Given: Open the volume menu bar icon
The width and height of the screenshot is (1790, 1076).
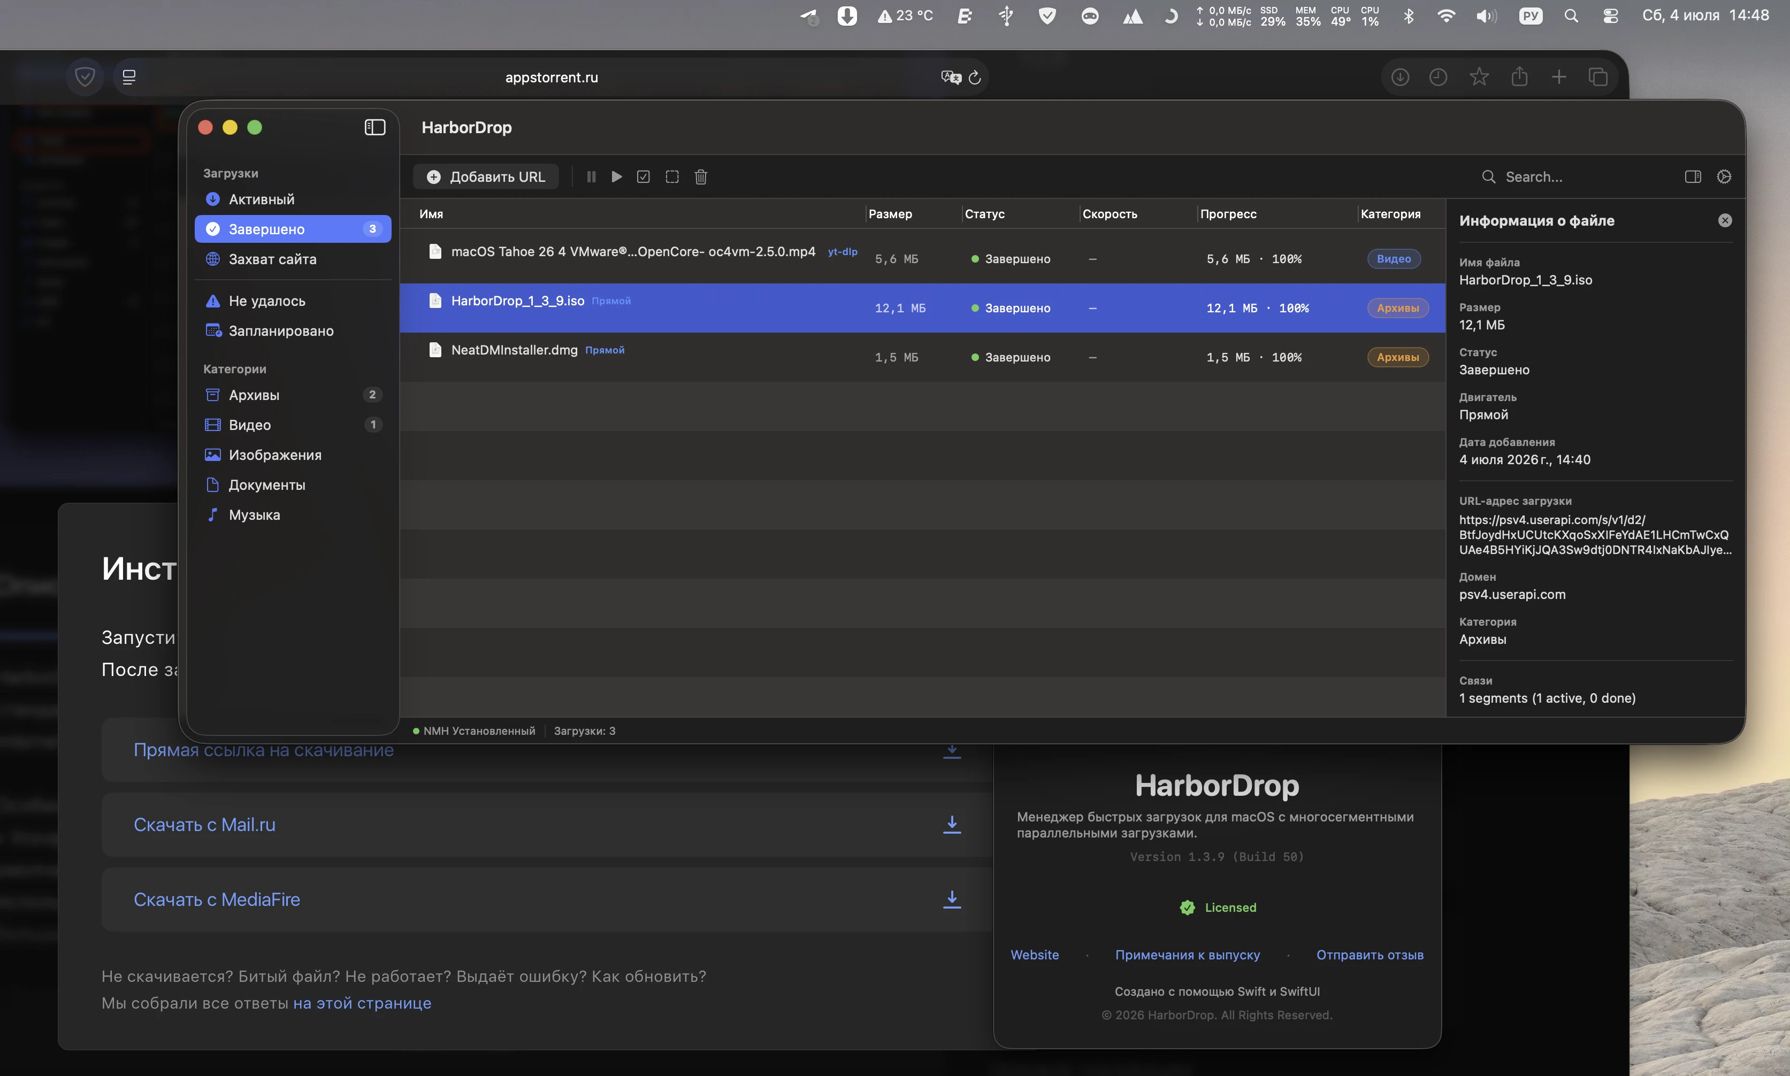Looking at the screenshot, I should point(1486,16).
